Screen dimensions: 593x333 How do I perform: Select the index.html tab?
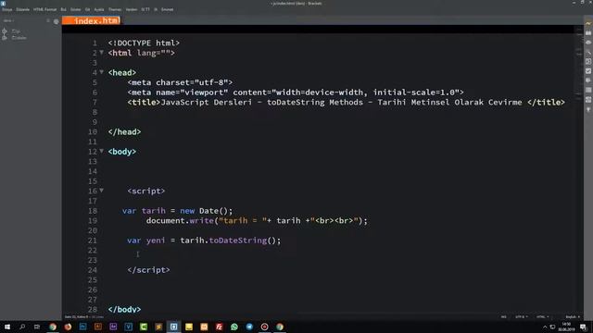[92, 20]
